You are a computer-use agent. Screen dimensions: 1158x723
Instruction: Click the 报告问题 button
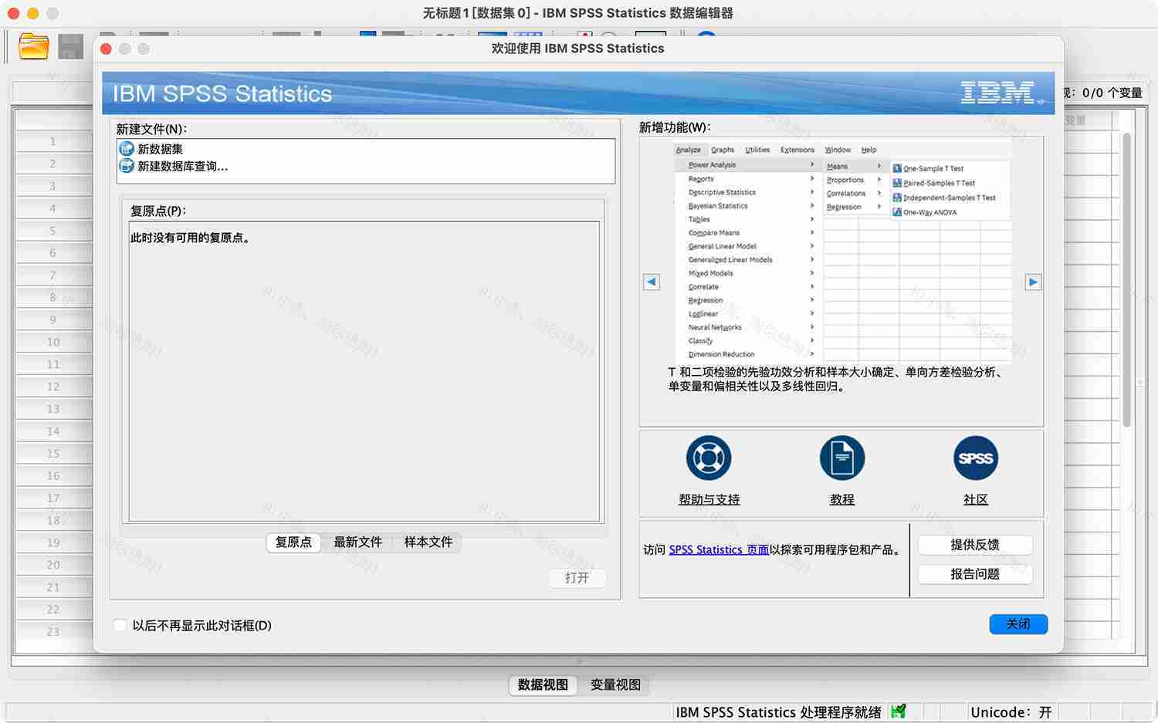975,574
